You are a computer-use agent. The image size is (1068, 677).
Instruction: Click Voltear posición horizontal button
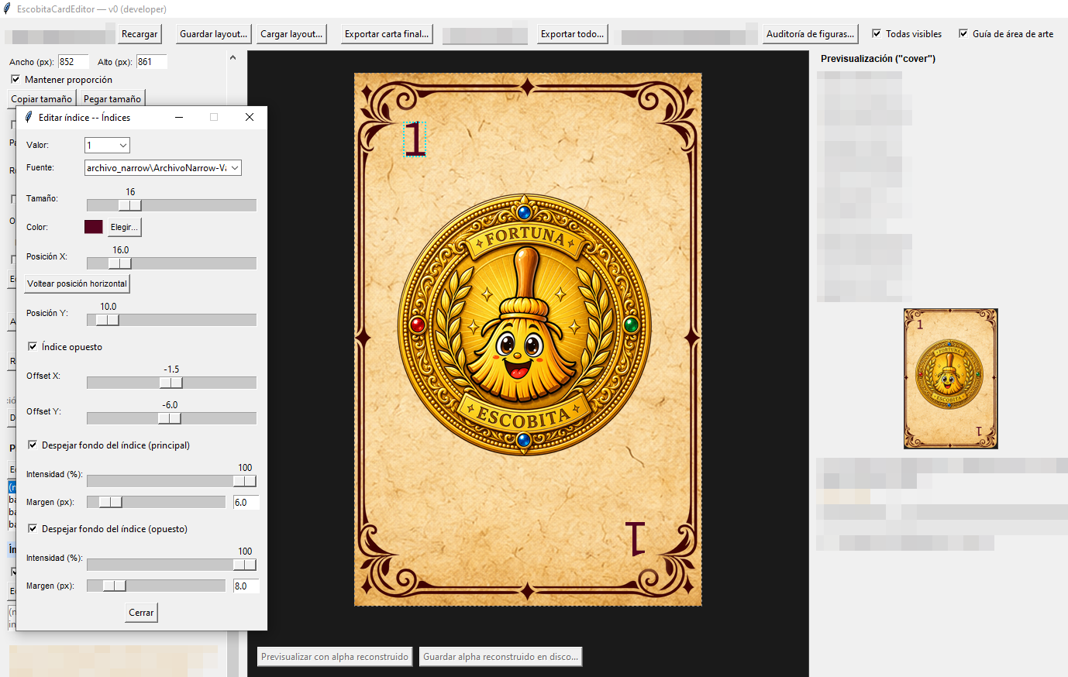coord(77,284)
